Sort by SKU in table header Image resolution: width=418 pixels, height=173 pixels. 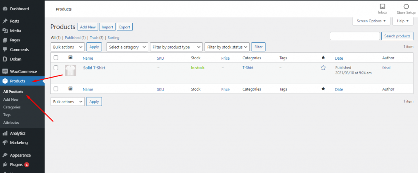pyautogui.click(x=160, y=58)
